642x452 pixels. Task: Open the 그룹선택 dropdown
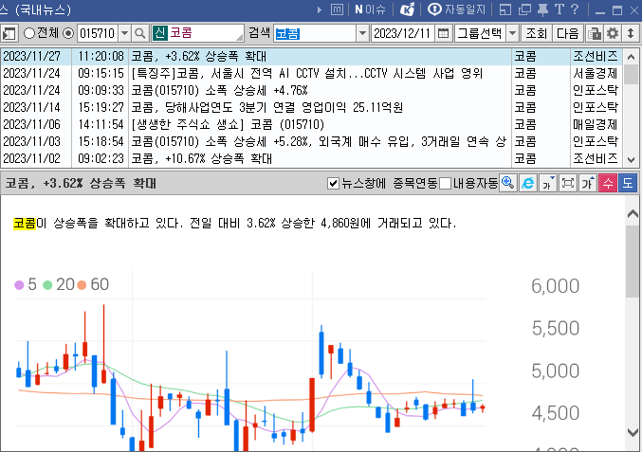tap(512, 33)
